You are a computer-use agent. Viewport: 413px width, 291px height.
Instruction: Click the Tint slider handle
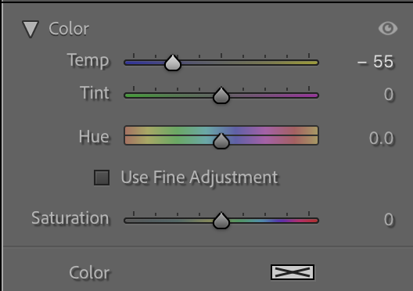tap(221, 95)
